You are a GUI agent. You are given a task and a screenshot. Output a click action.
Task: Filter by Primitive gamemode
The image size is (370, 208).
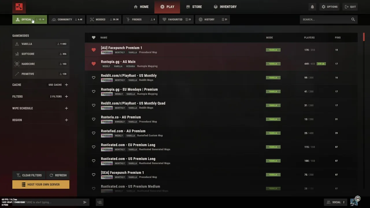pyautogui.click(x=41, y=74)
